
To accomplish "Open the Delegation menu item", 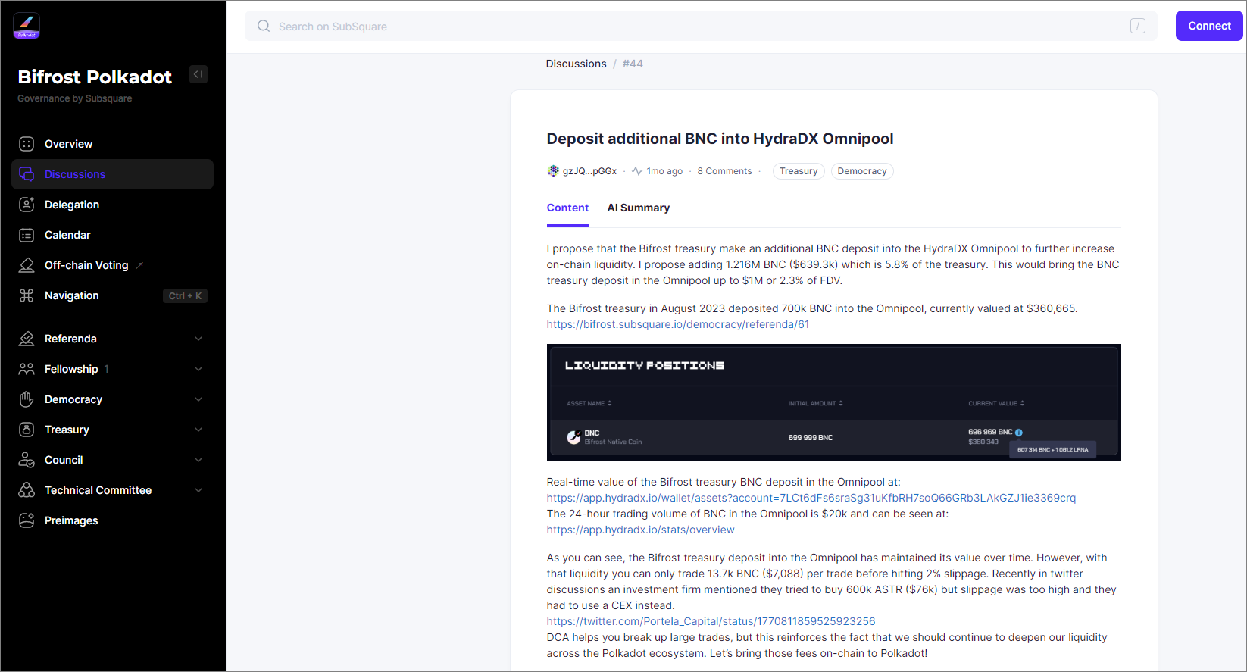I will 112,205.
